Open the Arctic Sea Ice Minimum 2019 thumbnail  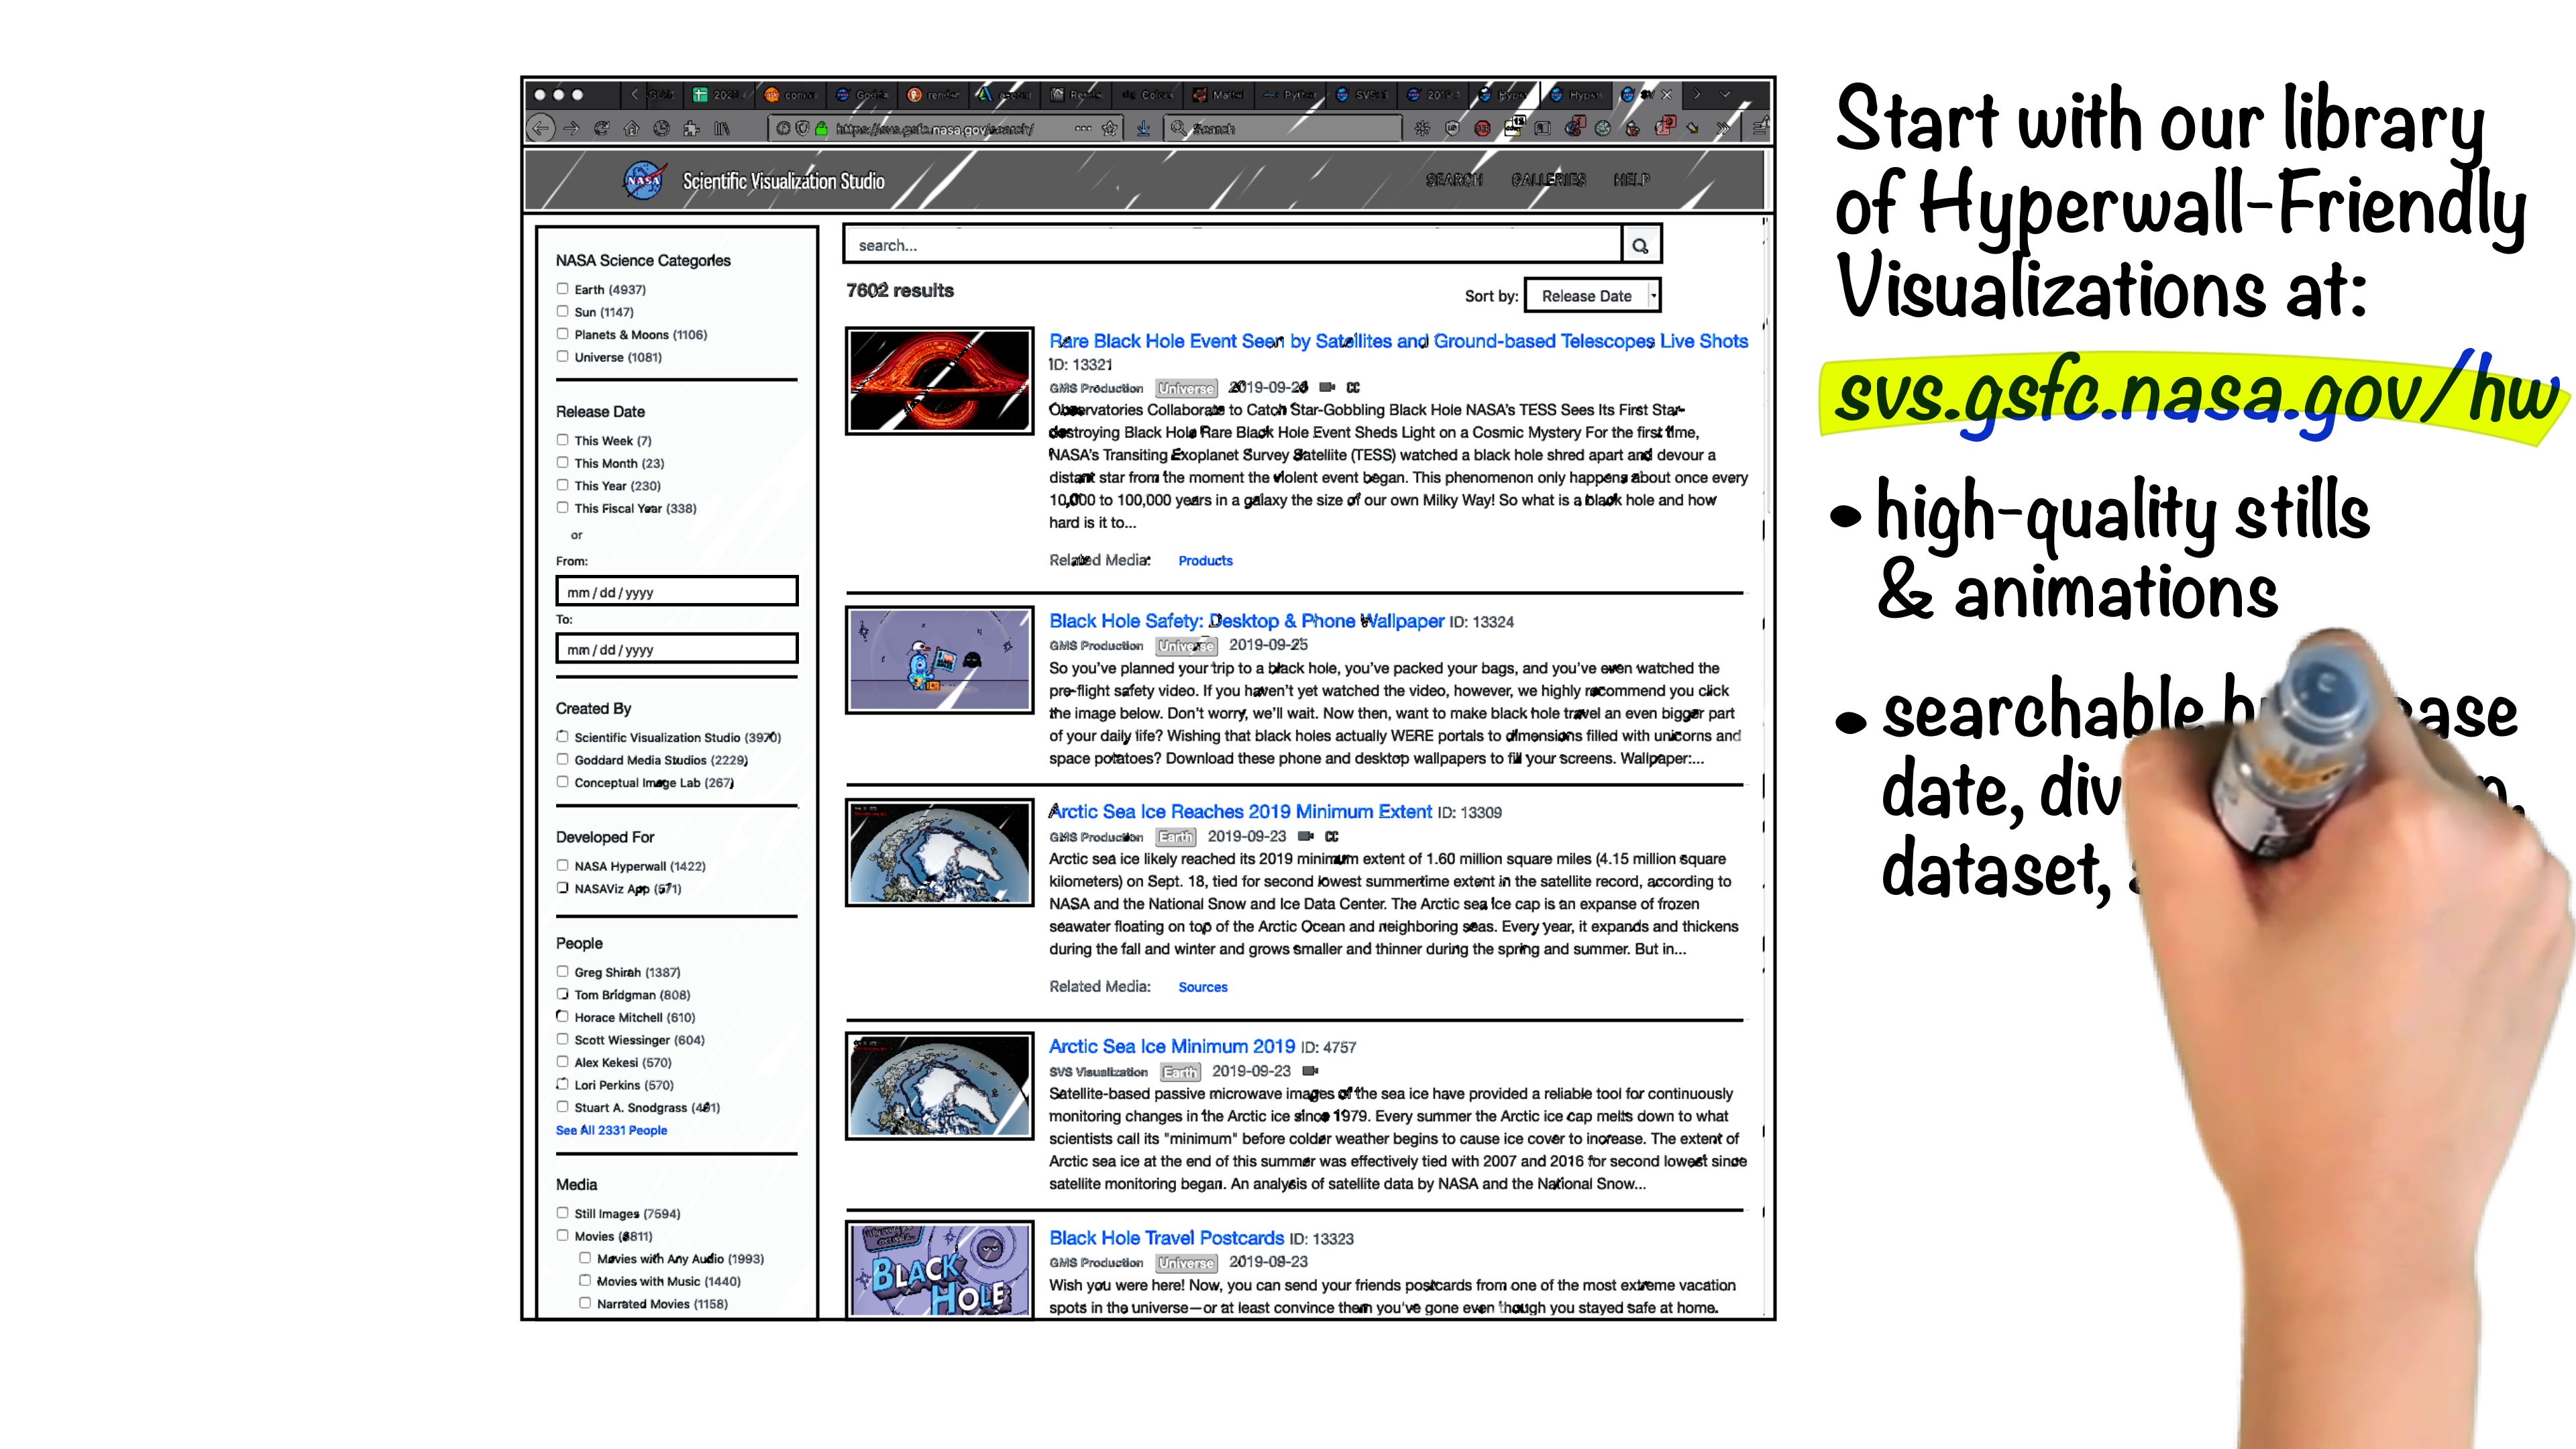[939, 1086]
